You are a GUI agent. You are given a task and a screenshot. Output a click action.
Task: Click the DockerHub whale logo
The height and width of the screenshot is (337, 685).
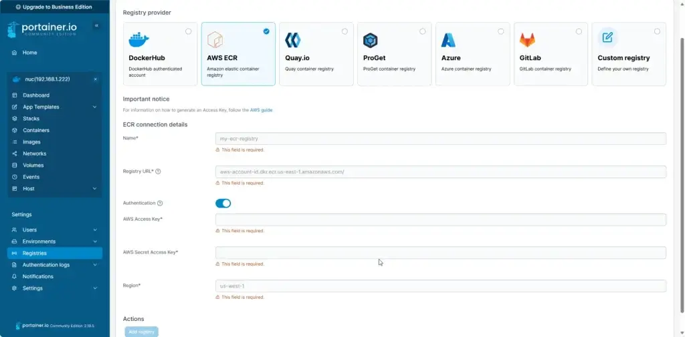[139, 39]
